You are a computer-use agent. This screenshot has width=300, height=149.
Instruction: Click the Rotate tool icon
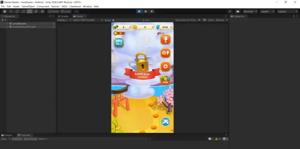[17, 11]
